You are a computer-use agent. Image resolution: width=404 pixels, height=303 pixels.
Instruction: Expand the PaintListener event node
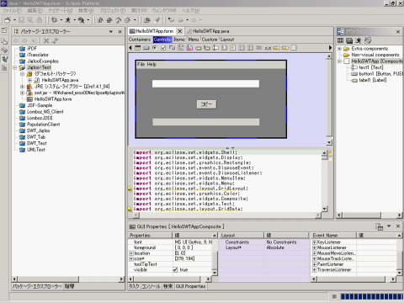[x=315, y=264]
